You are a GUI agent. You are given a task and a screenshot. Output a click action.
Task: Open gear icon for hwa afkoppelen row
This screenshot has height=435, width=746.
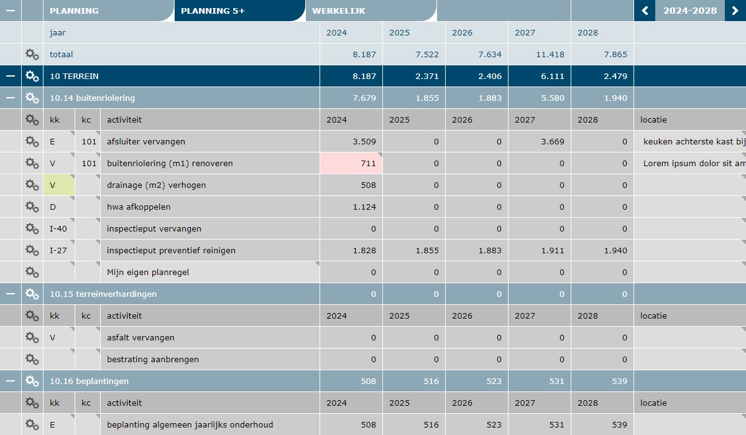pos(31,207)
